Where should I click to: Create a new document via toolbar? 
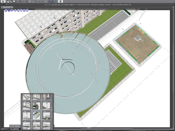pyautogui.click(x=8, y=2)
